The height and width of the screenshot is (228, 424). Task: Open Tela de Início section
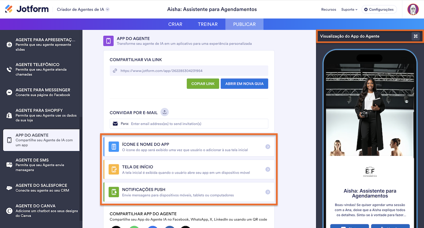click(189, 169)
